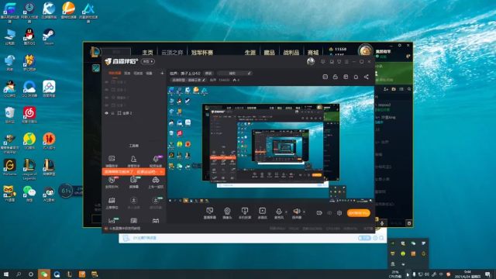The image size is (496, 279).
Task: Click the icon between the lock and bell
Action: (x=346, y=77)
